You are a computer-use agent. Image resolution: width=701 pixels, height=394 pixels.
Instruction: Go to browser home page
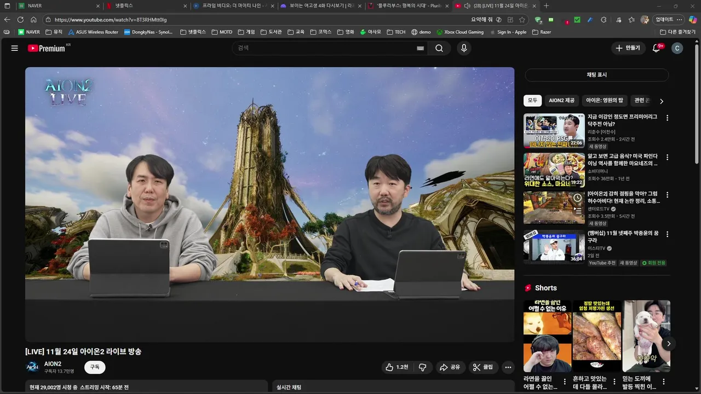click(33, 20)
